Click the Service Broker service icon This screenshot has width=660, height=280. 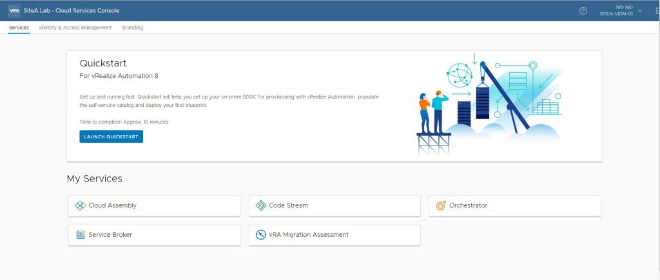[81, 235]
